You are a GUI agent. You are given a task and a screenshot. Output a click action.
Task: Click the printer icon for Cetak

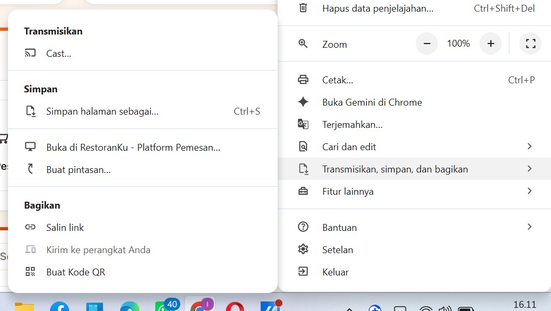coord(303,80)
